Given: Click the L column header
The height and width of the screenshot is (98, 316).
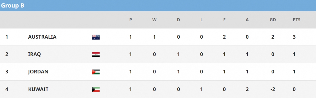Looking at the screenshot, I should coord(201,20).
